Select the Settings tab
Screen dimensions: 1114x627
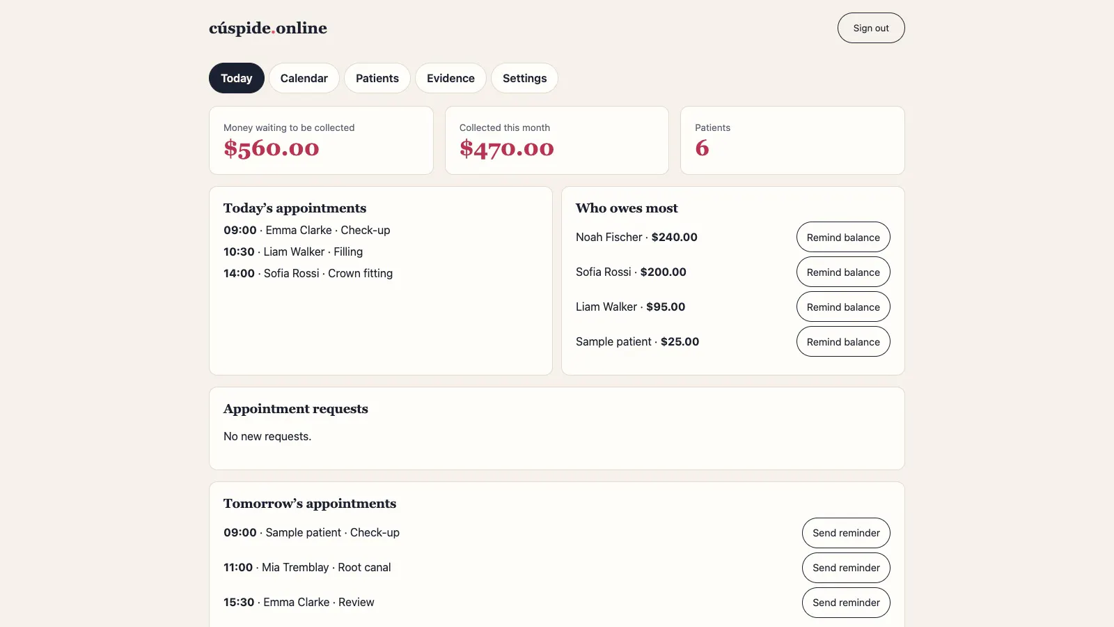click(x=524, y=78)
